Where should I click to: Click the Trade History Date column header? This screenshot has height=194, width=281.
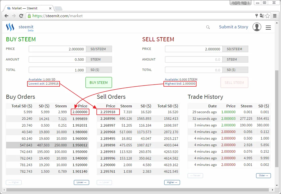click(212, 106)
